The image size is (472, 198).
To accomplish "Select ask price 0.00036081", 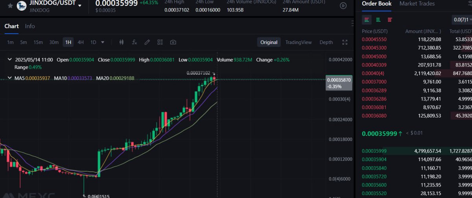I will tap(374, 107).
